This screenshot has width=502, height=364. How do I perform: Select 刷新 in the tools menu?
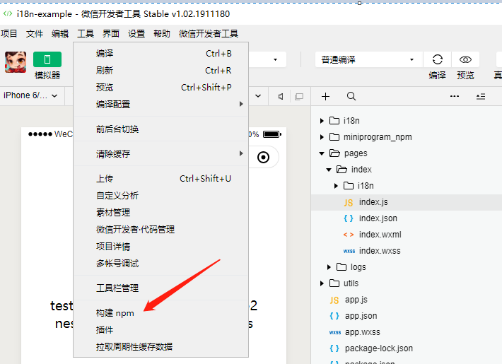(160, 71)
